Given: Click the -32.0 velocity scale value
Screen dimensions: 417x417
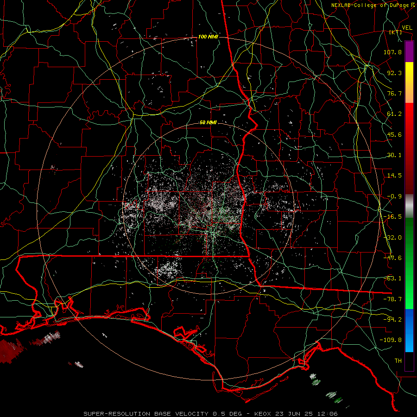Looking at the screenshot, I should click(392, 238).
